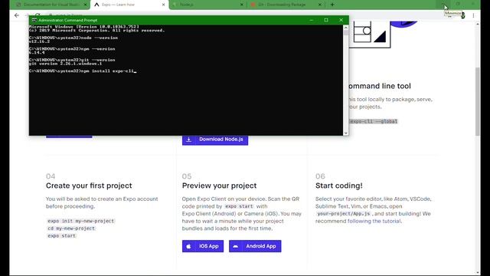The image size is (490, 276).
Task: Click the Android App button
Action: (x=255, y=246)
